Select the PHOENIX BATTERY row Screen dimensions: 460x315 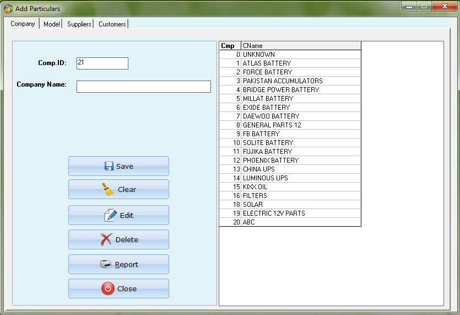290,160
